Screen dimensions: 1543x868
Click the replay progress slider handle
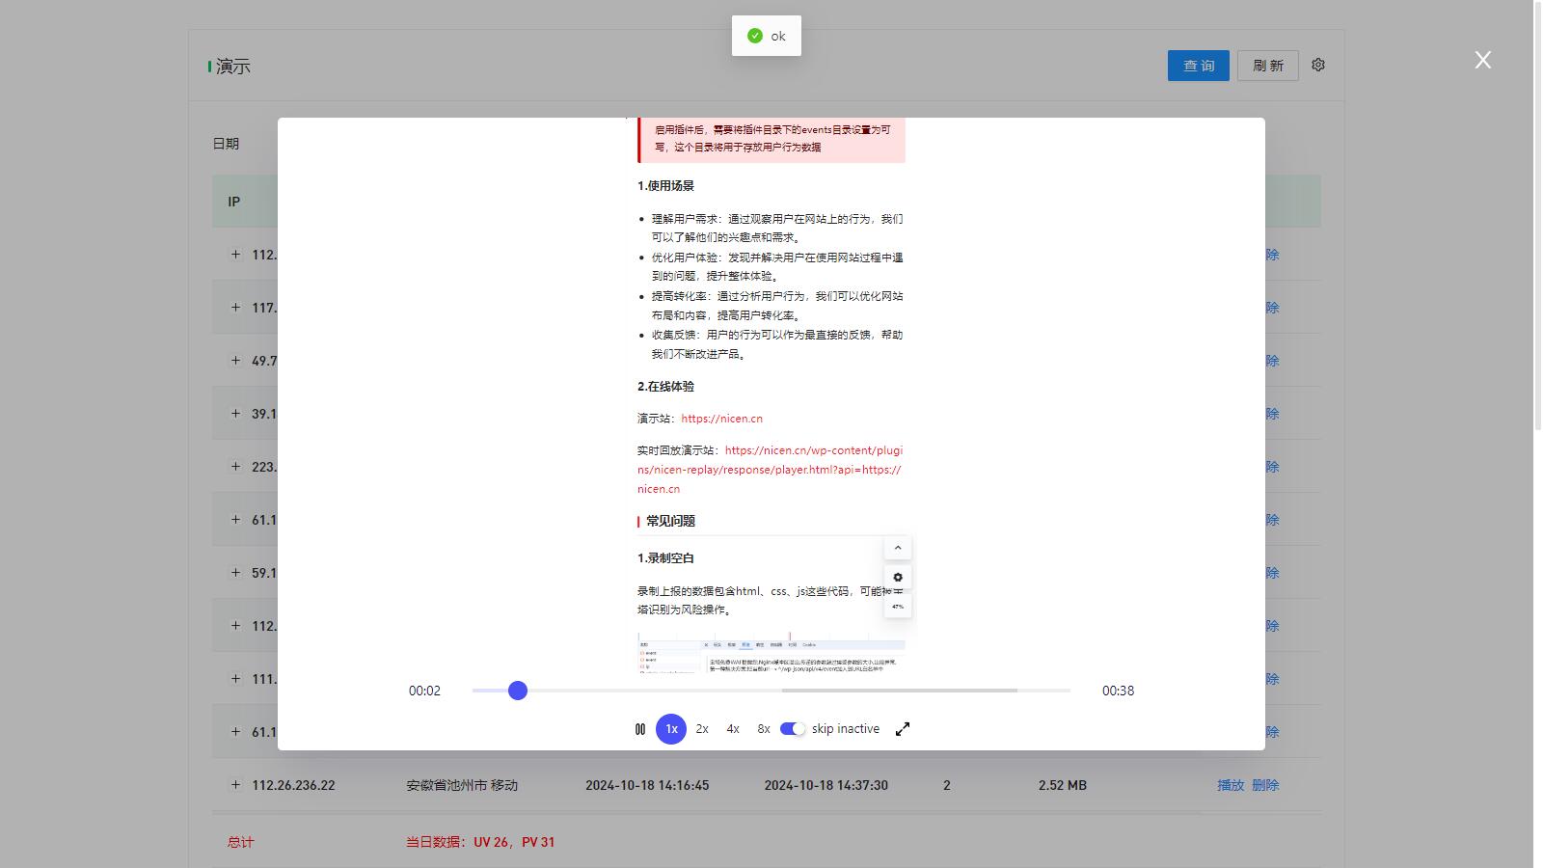(x=518, y=691)
